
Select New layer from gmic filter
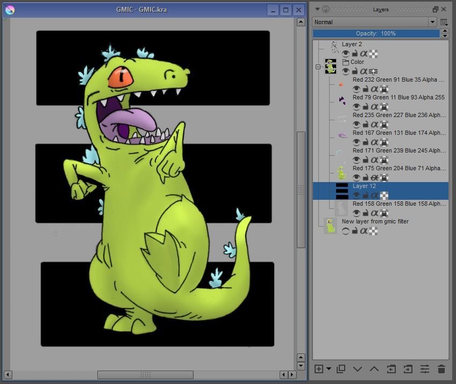point(375,221)
